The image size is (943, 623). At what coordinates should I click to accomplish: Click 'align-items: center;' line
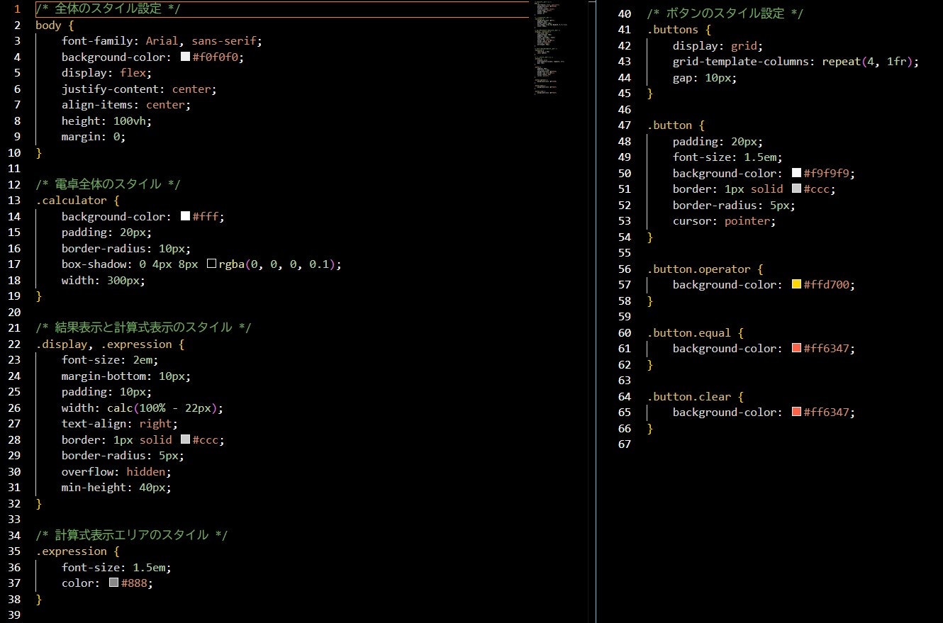[x=126, y=105]
